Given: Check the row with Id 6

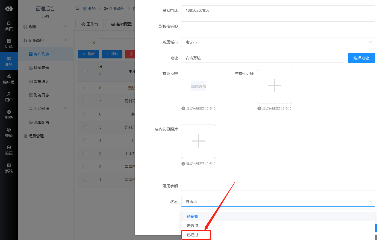Looking at the screenshot, I should (x=85, y=114).
